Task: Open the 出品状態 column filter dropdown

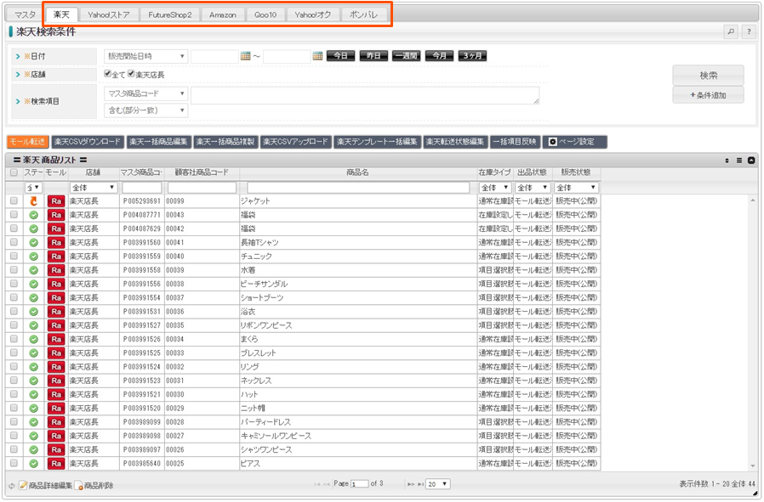Action: click(x=533, y=188)
